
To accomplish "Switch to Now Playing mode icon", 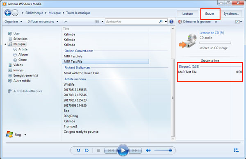I will (236, 150).
